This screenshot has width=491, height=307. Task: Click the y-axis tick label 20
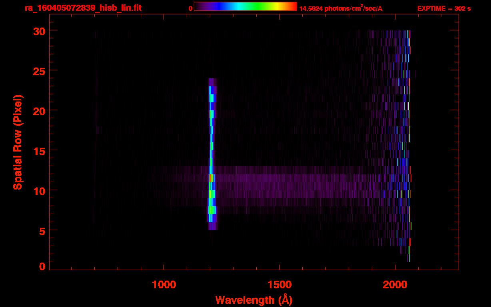[39, 111]
